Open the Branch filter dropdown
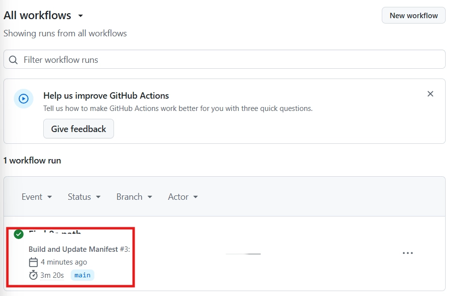This screenshot has width=454, height=296. pyautogui.click(x=134, y=197)
